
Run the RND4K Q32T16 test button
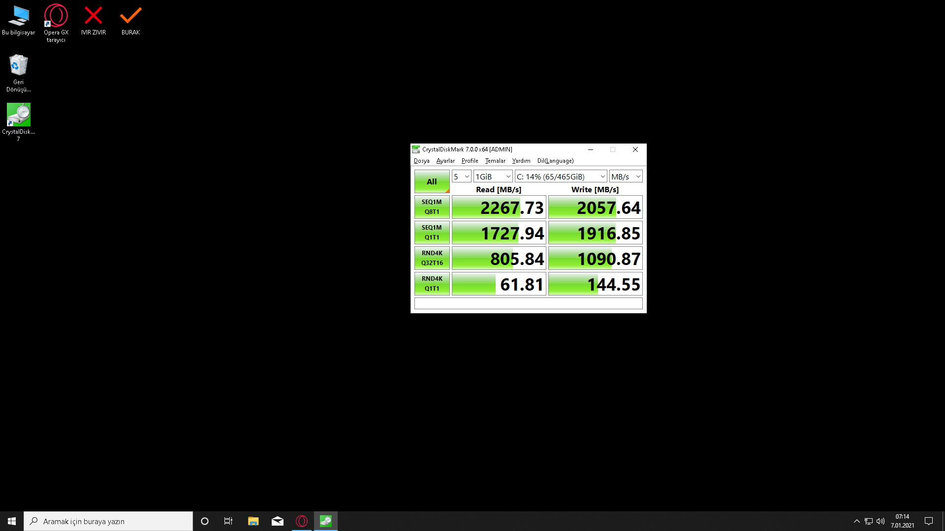pyautogui.click(x=432, y=258)
